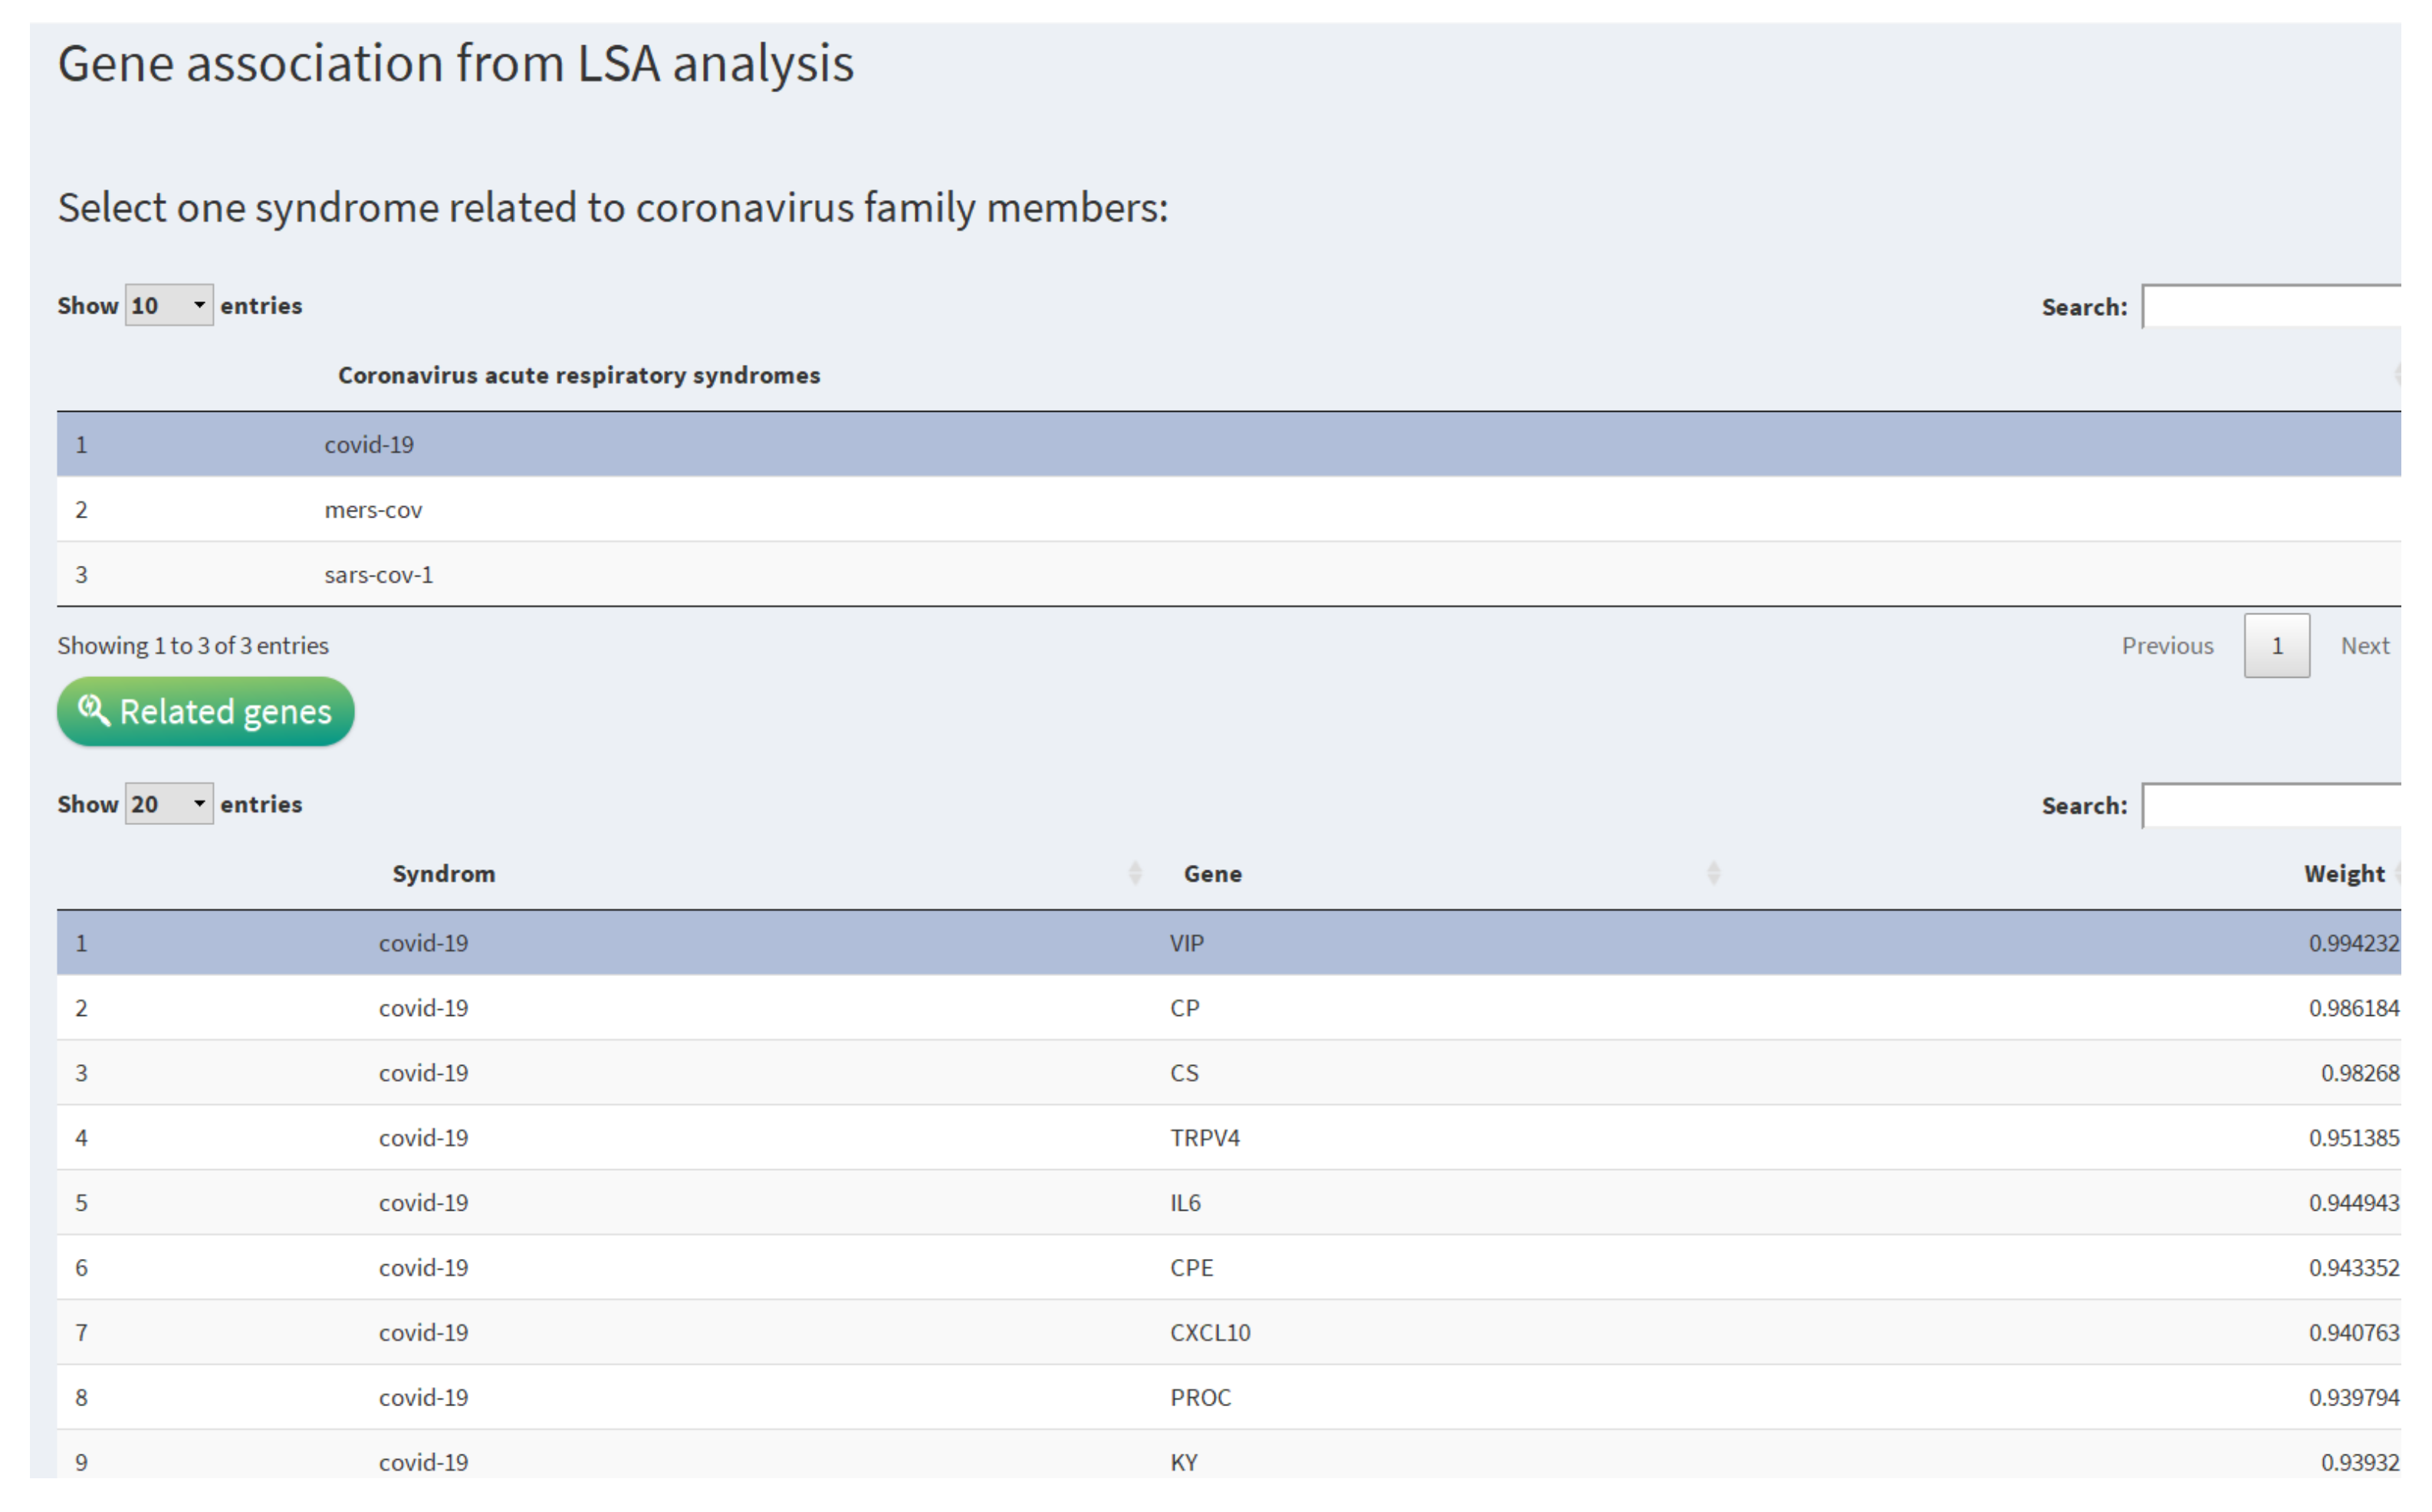Sort by Gene column arrows
The height and width of the screenshot is (1512, 2432).
pyautogui.click(x=1713, y=873)
